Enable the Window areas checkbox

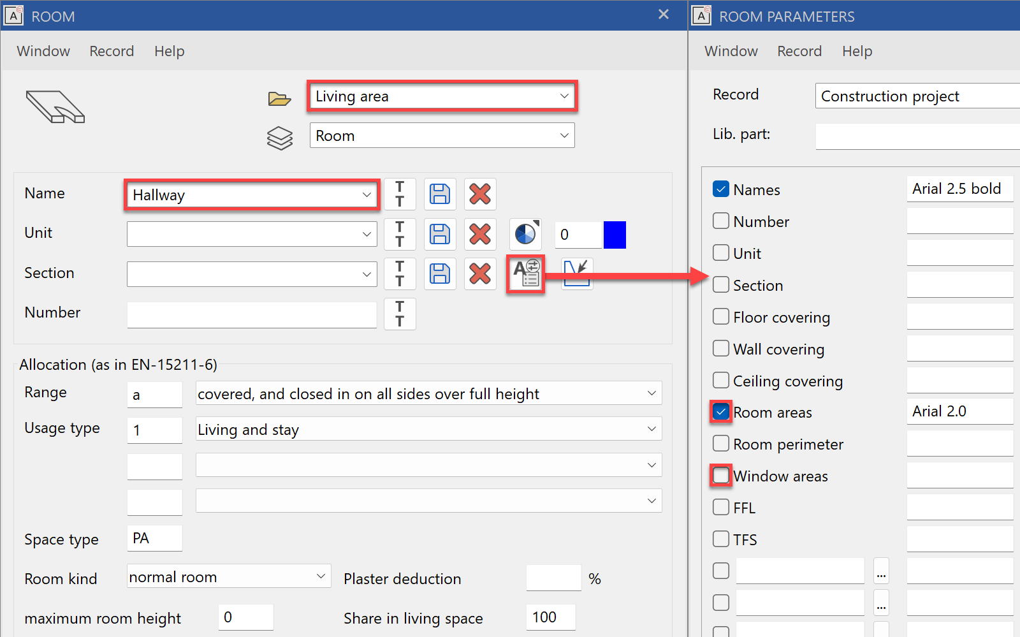point(721,476)
